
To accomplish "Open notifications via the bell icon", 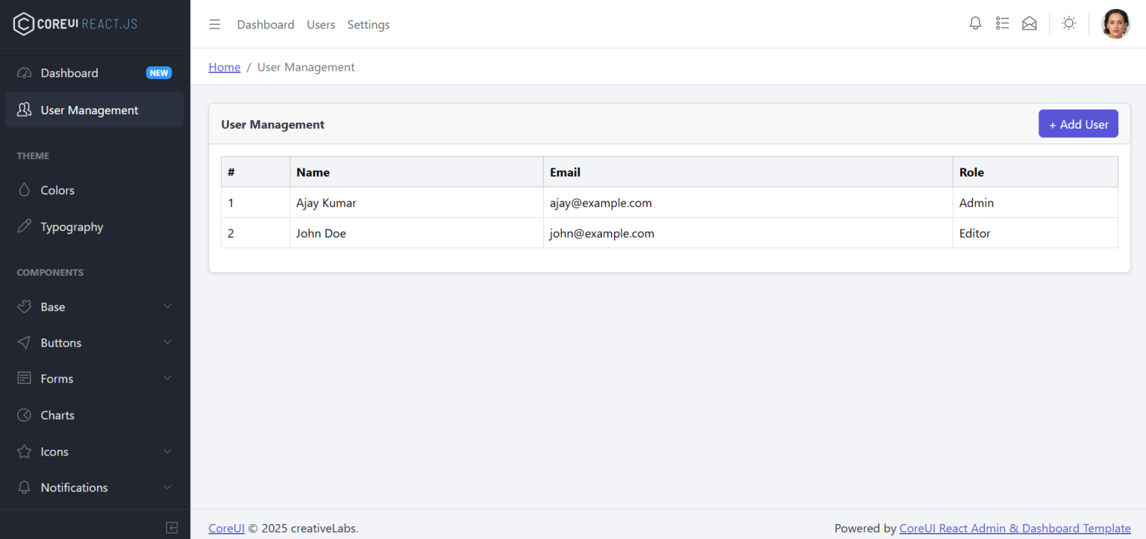I will point(975,23).
